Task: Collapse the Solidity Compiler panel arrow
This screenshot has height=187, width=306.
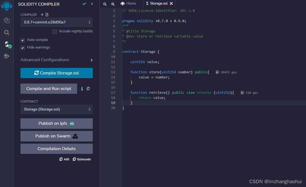Action: (x=92, y=4)
